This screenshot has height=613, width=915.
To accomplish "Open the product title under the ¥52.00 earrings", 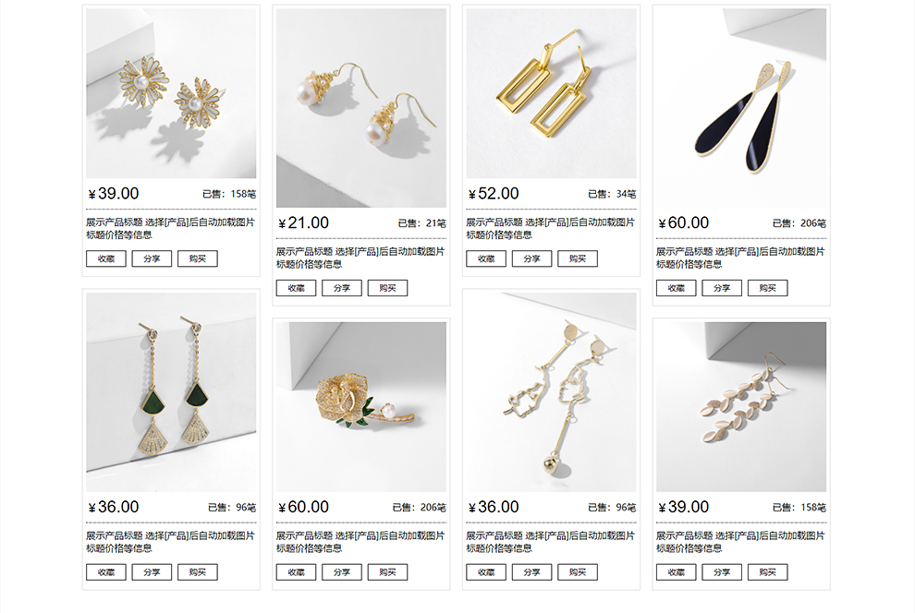I will 550,228.
